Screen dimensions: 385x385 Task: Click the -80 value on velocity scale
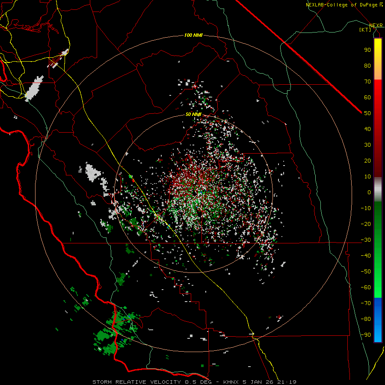(x=366, y=319)
